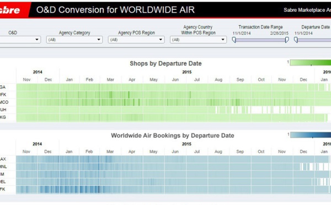Click the May column header in Bookings chart
Viewport: 331px width, 205px height.
point(153,152)
